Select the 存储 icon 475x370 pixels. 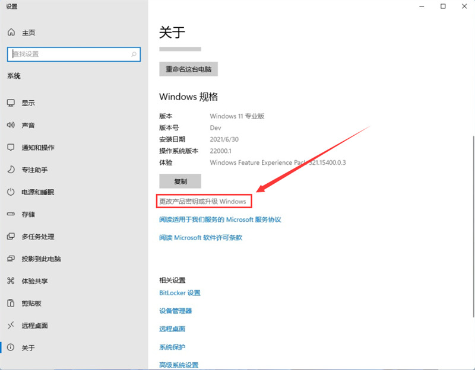point(27,214)
